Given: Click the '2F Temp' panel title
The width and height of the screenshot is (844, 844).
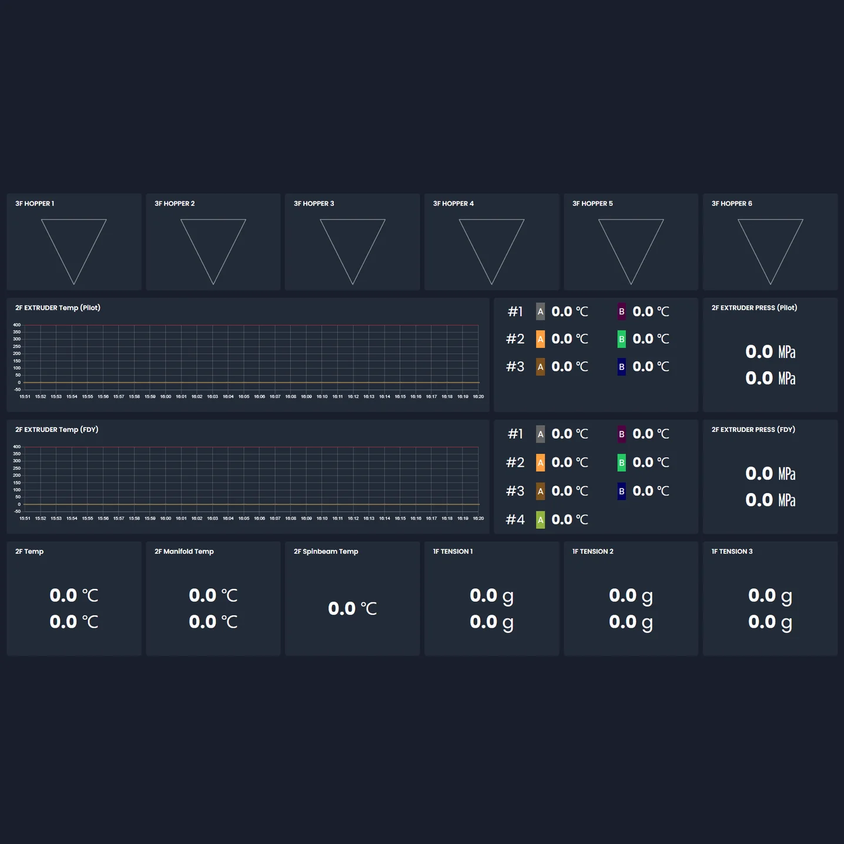Looking at the screenshot, I should pyautogui.click(x=29, y=551).
